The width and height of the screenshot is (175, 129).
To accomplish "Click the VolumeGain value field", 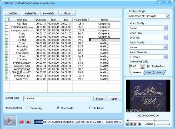I will [135, 66].
